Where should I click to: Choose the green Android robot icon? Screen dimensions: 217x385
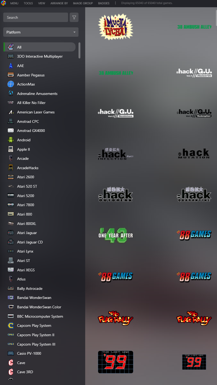point(11,140)
